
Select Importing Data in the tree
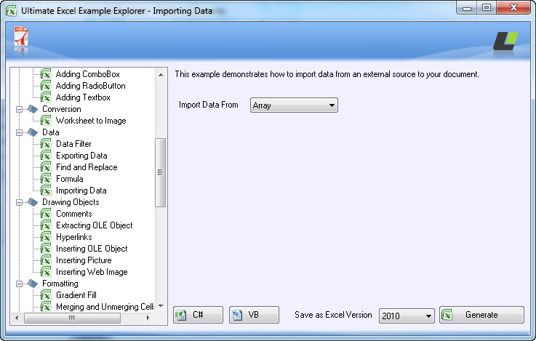tap(81, 190)
